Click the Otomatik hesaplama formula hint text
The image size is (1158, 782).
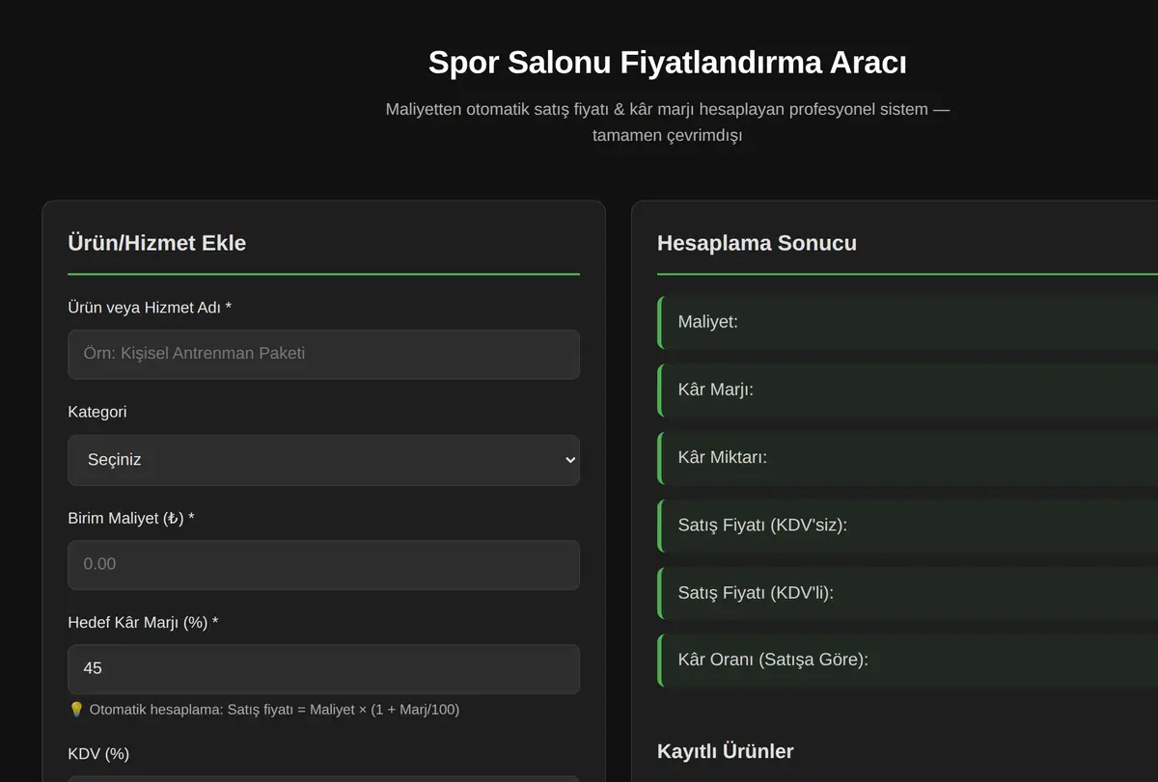coord(274,710)
